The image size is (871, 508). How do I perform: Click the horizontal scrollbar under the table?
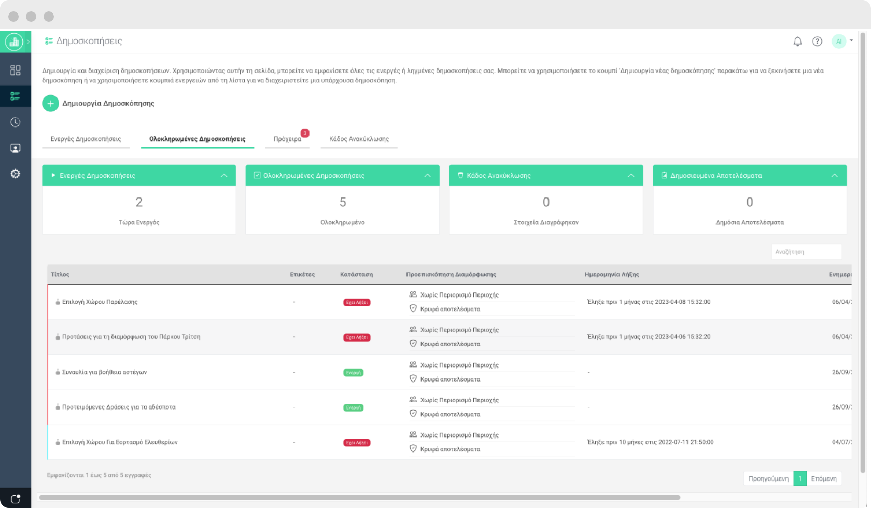click(359, 498)
